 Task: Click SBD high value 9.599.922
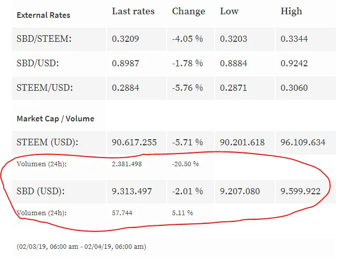pos(300,192)
